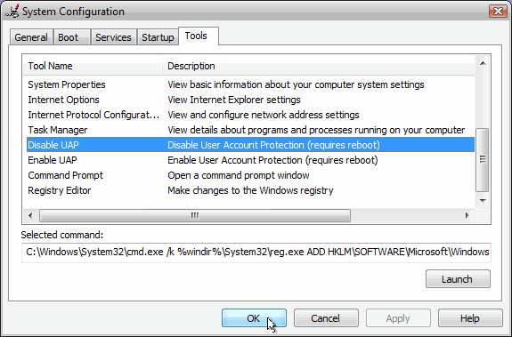Open Help for System Configuration
This screenshot has height=337, width=512.
[470, 318]
